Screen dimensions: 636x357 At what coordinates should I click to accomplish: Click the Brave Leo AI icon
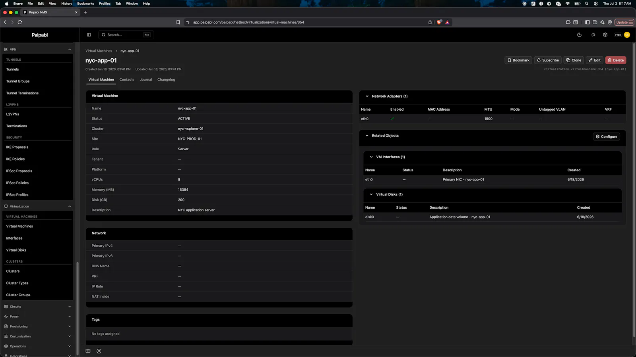[603, 22]
